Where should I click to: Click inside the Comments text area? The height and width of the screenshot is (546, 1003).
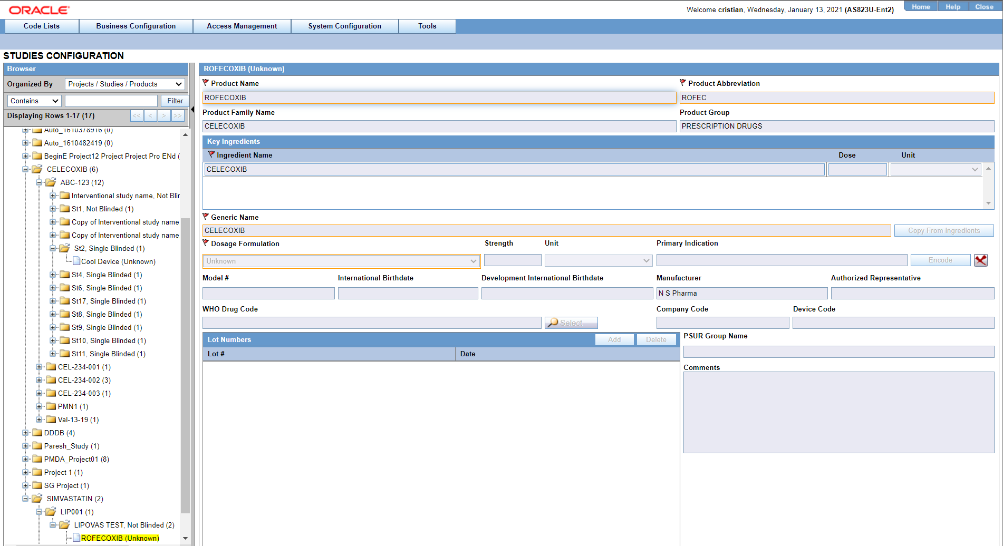(838, 411)
